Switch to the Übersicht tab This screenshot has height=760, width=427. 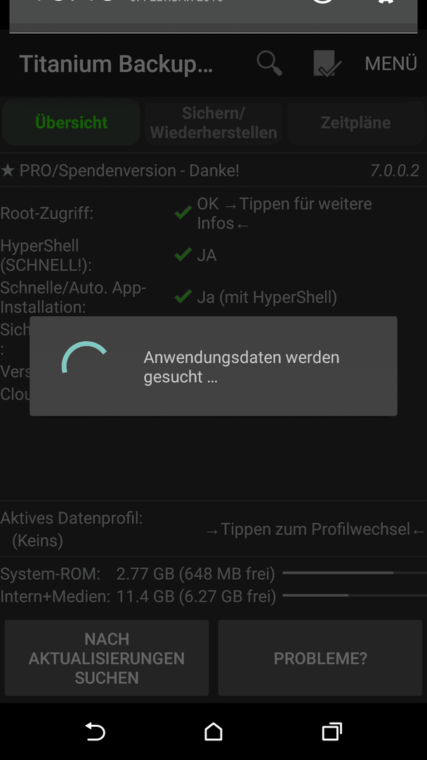[71, 122]
